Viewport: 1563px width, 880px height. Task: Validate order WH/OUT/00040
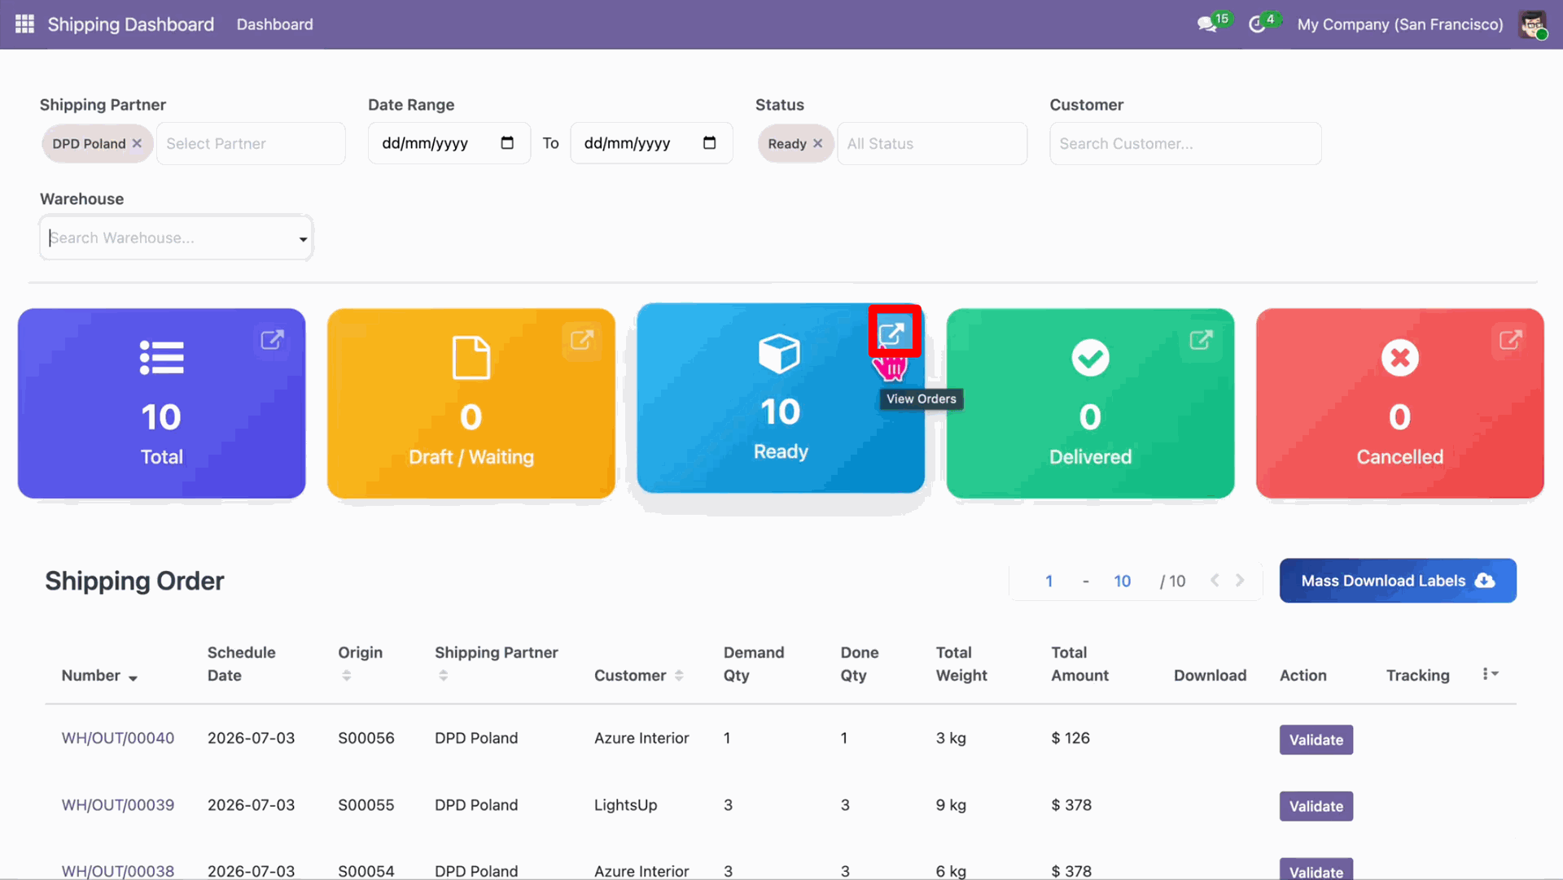tap(1316, 739)
